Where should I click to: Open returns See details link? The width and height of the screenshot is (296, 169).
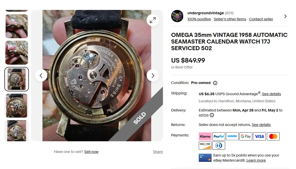click(261, 125)
